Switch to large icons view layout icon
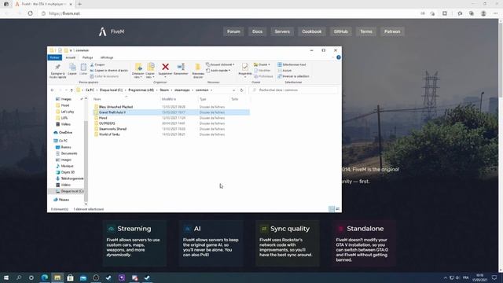The image size is (503, 283). (x=337, y=209)
